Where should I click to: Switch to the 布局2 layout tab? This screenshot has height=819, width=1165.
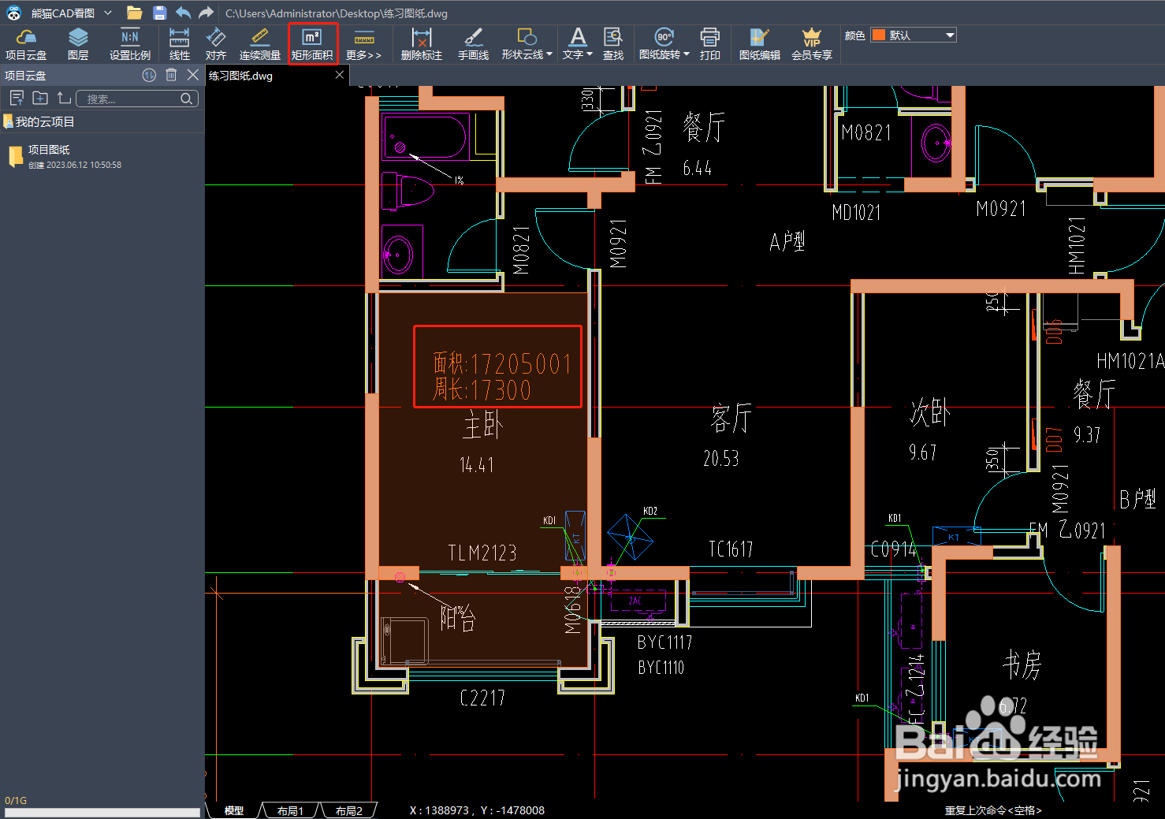(x=348, y=810)
